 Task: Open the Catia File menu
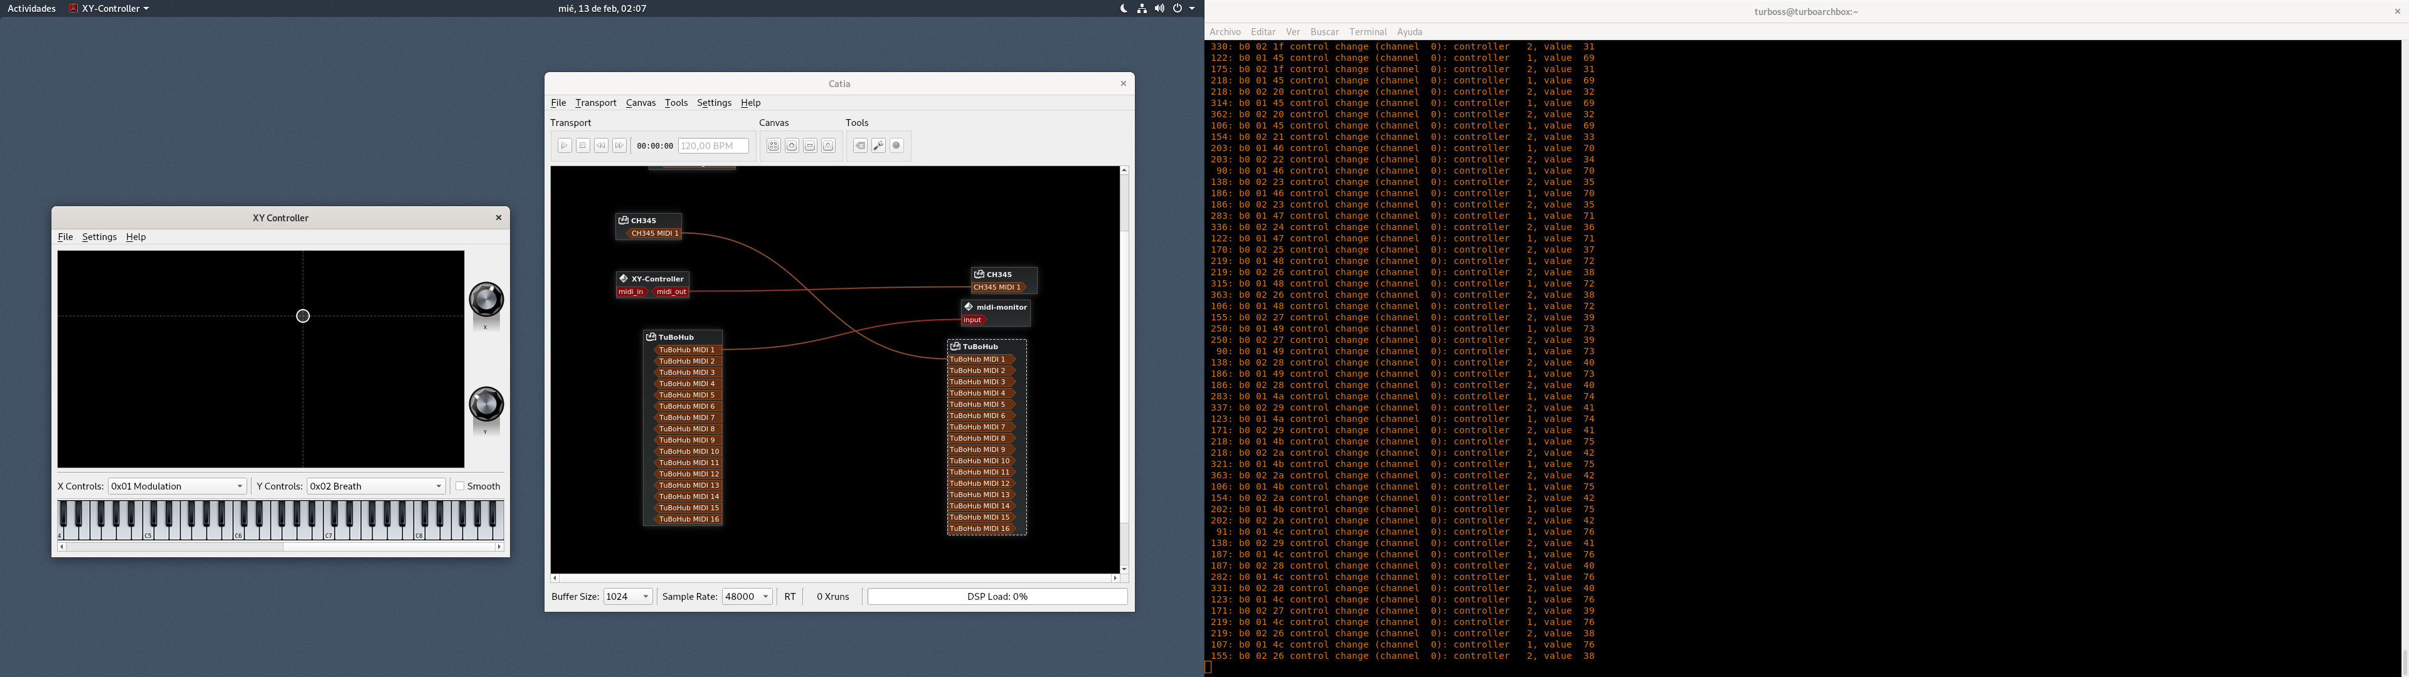pyautogui.click(x=558, y=103)
